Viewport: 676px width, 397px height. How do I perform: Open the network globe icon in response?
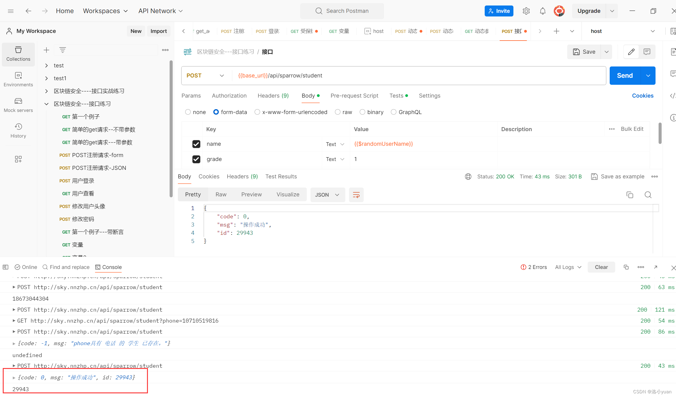tap(468, 177)
